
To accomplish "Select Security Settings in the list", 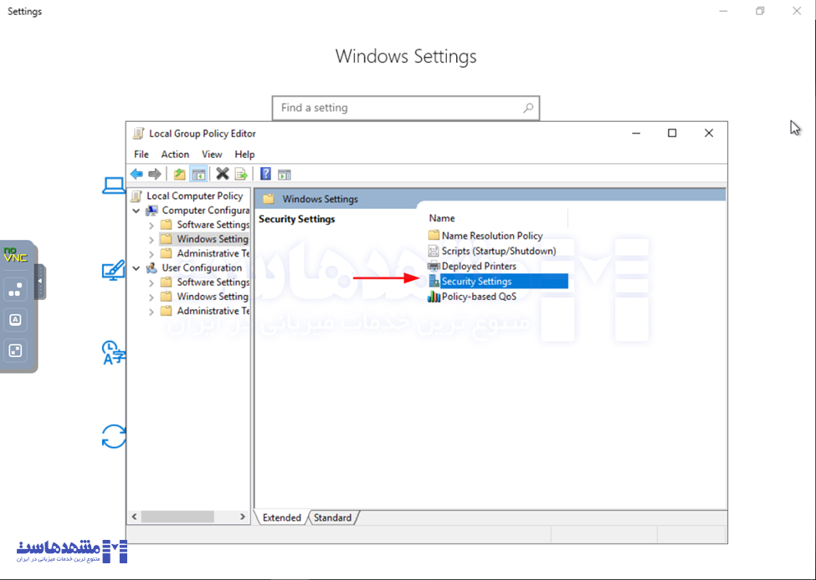I will [476, 282].
